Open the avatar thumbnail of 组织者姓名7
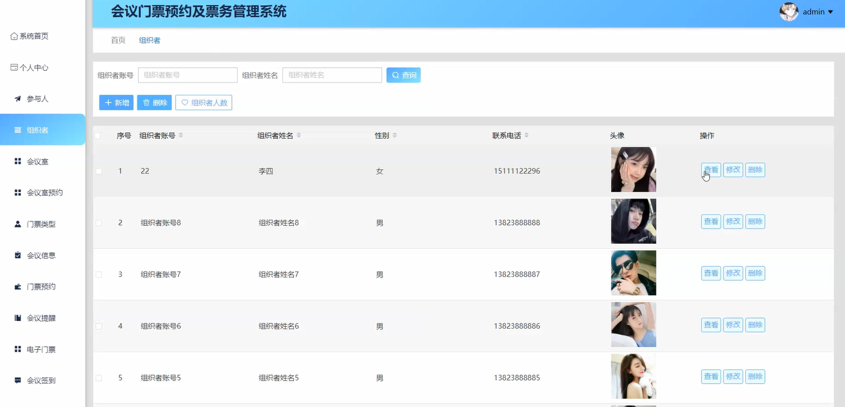 [633, 273]
